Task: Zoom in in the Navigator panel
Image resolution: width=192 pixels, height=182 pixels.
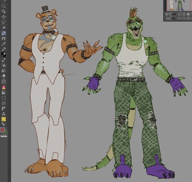Action: pos(184,14)
